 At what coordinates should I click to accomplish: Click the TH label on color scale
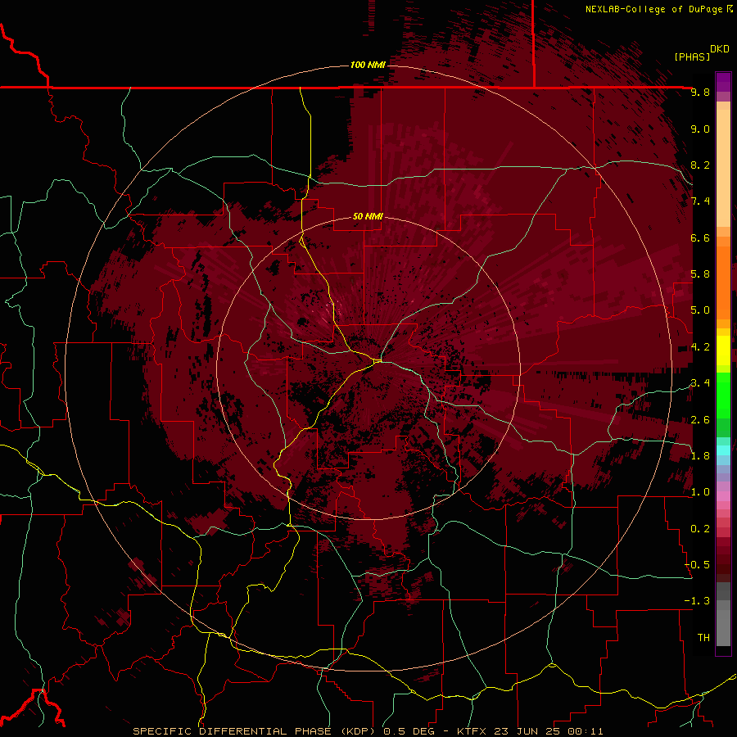pos(703,638)
